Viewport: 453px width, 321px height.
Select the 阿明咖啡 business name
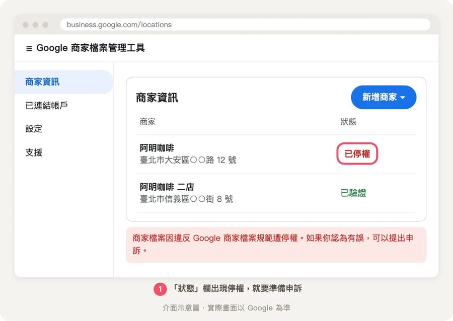157,148
